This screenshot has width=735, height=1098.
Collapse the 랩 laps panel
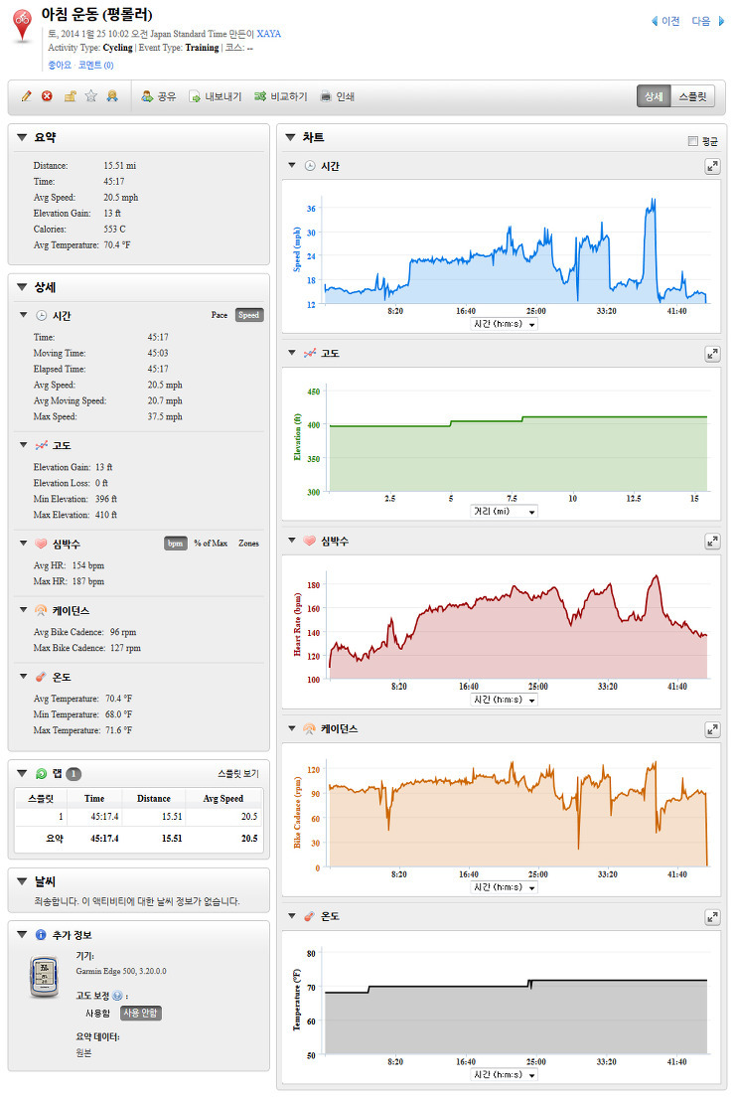pos(22,774)
